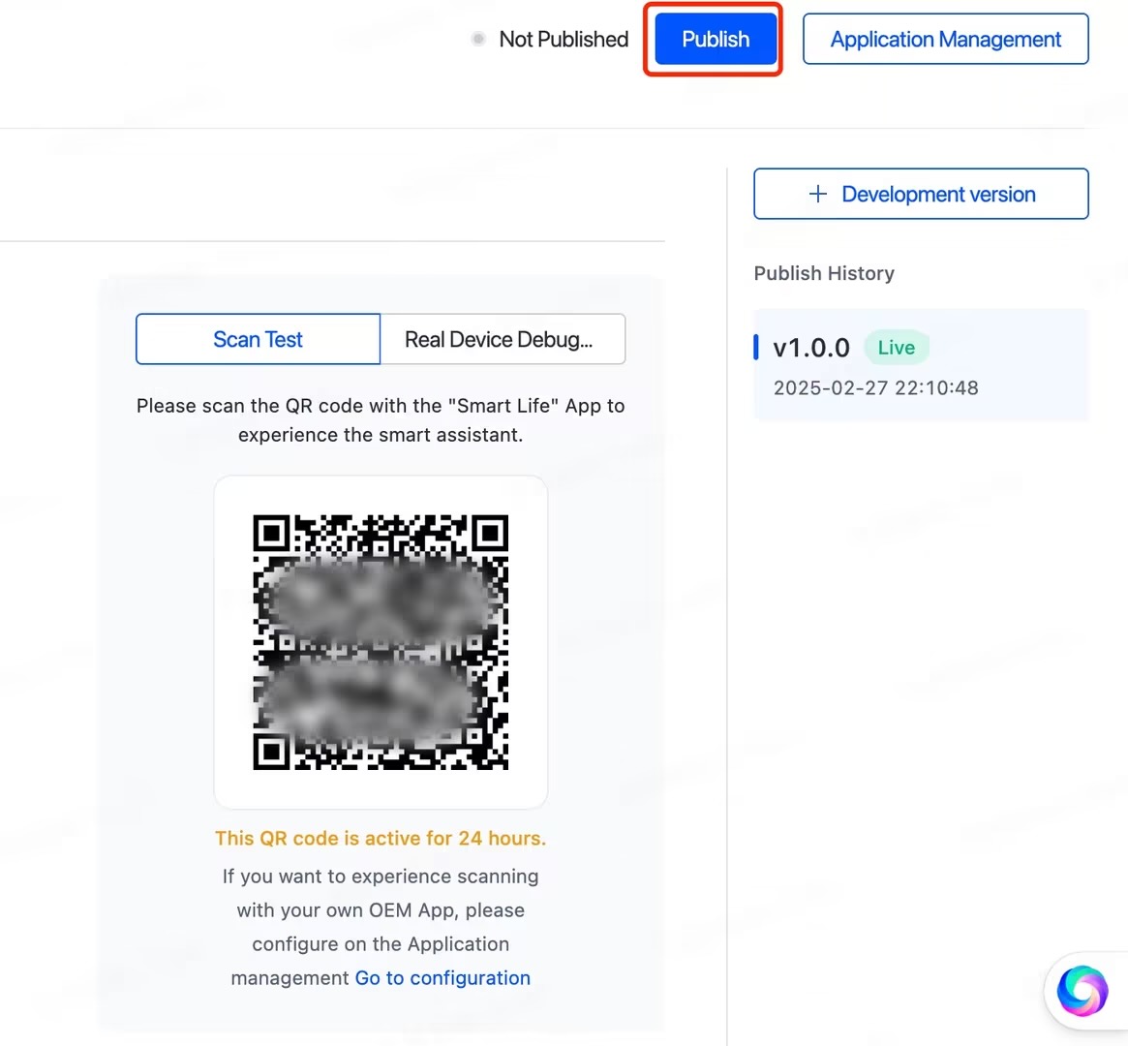
Task: Open Application Management
Action: coord(945,40)
